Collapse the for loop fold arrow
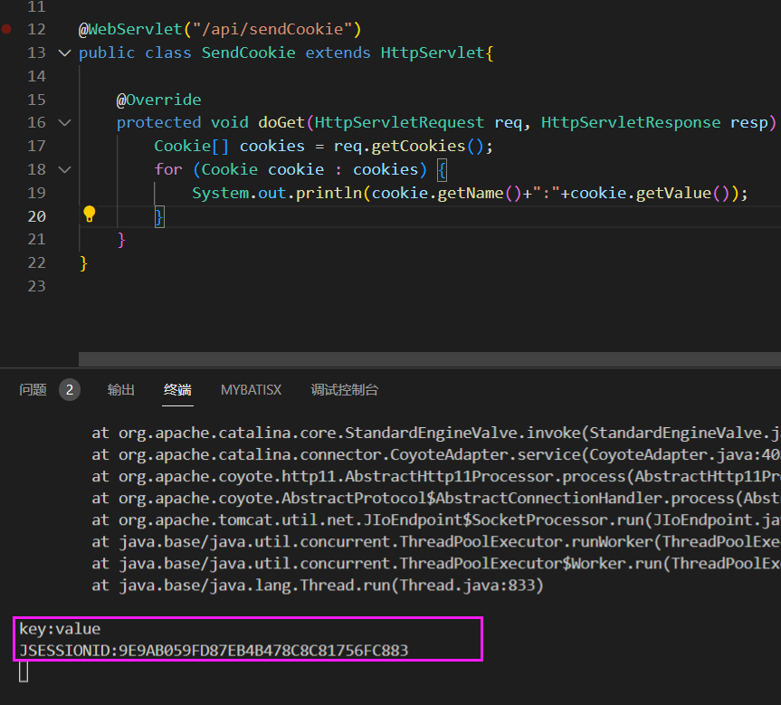The width and height of the screenshot is (781, 705). click(63, 169)
